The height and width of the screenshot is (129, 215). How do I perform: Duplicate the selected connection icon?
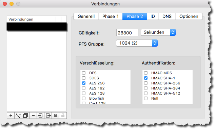[25, 115]
